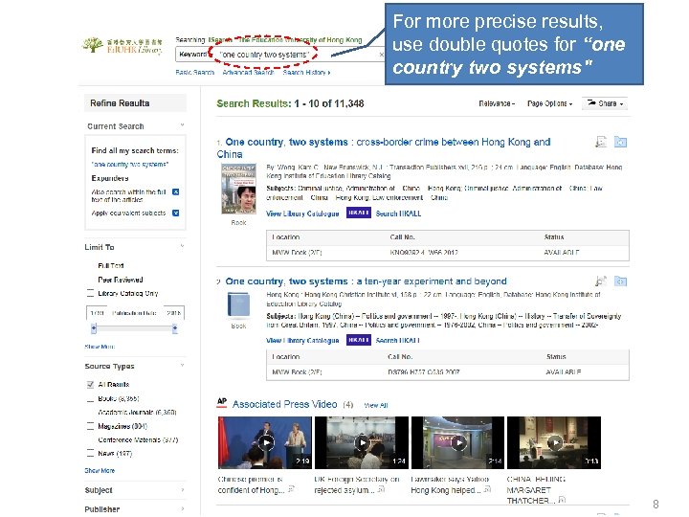View Library Catalogue for second result
Screen dimensions: 689x517
tap(302, 340)
